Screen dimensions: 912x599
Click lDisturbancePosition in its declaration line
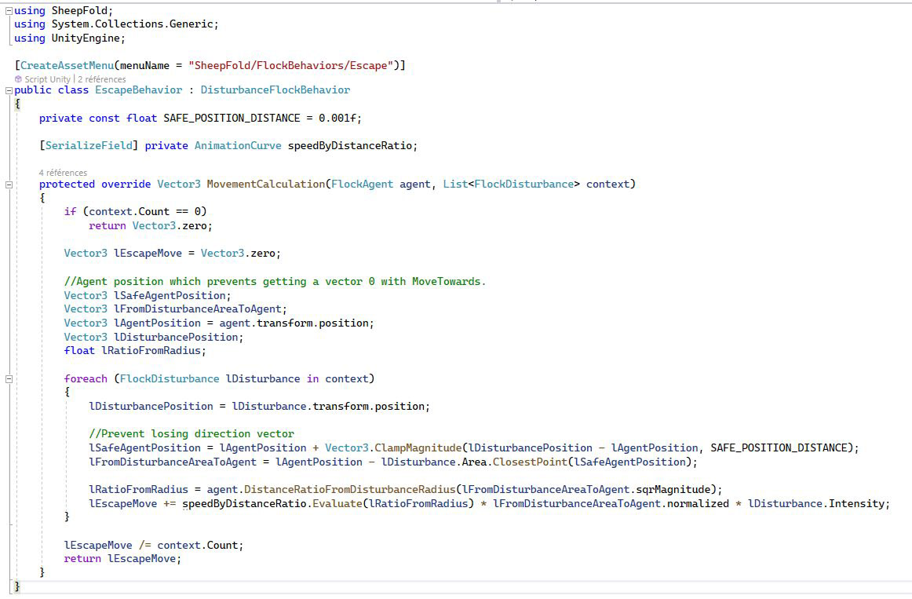pyautogui.click(x=176, y=338)
